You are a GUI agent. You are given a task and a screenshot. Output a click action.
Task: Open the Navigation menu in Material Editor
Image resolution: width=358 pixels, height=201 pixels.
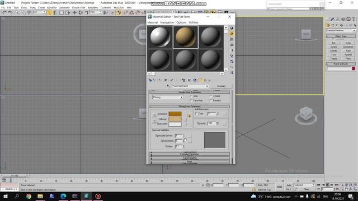167,22
